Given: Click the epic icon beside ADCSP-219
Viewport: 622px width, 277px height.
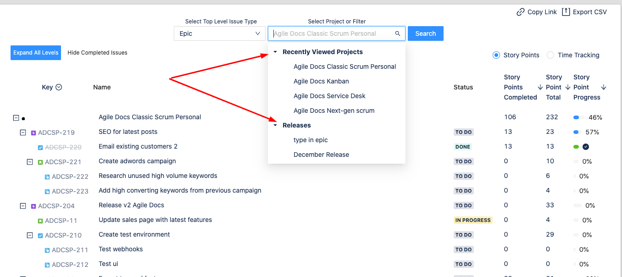Looking at the screenshot, I should pos(33,133).
